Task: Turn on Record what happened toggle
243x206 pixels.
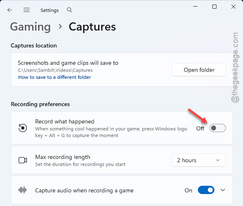Action: click(218, 128)
